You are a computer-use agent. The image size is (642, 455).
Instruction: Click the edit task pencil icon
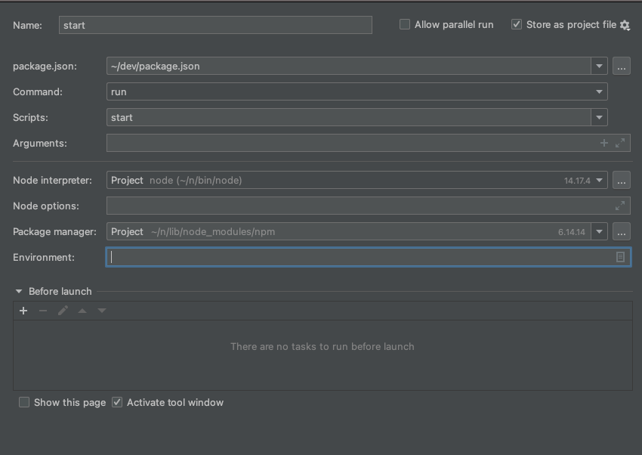pyautogui.click(x=63, y=311)
